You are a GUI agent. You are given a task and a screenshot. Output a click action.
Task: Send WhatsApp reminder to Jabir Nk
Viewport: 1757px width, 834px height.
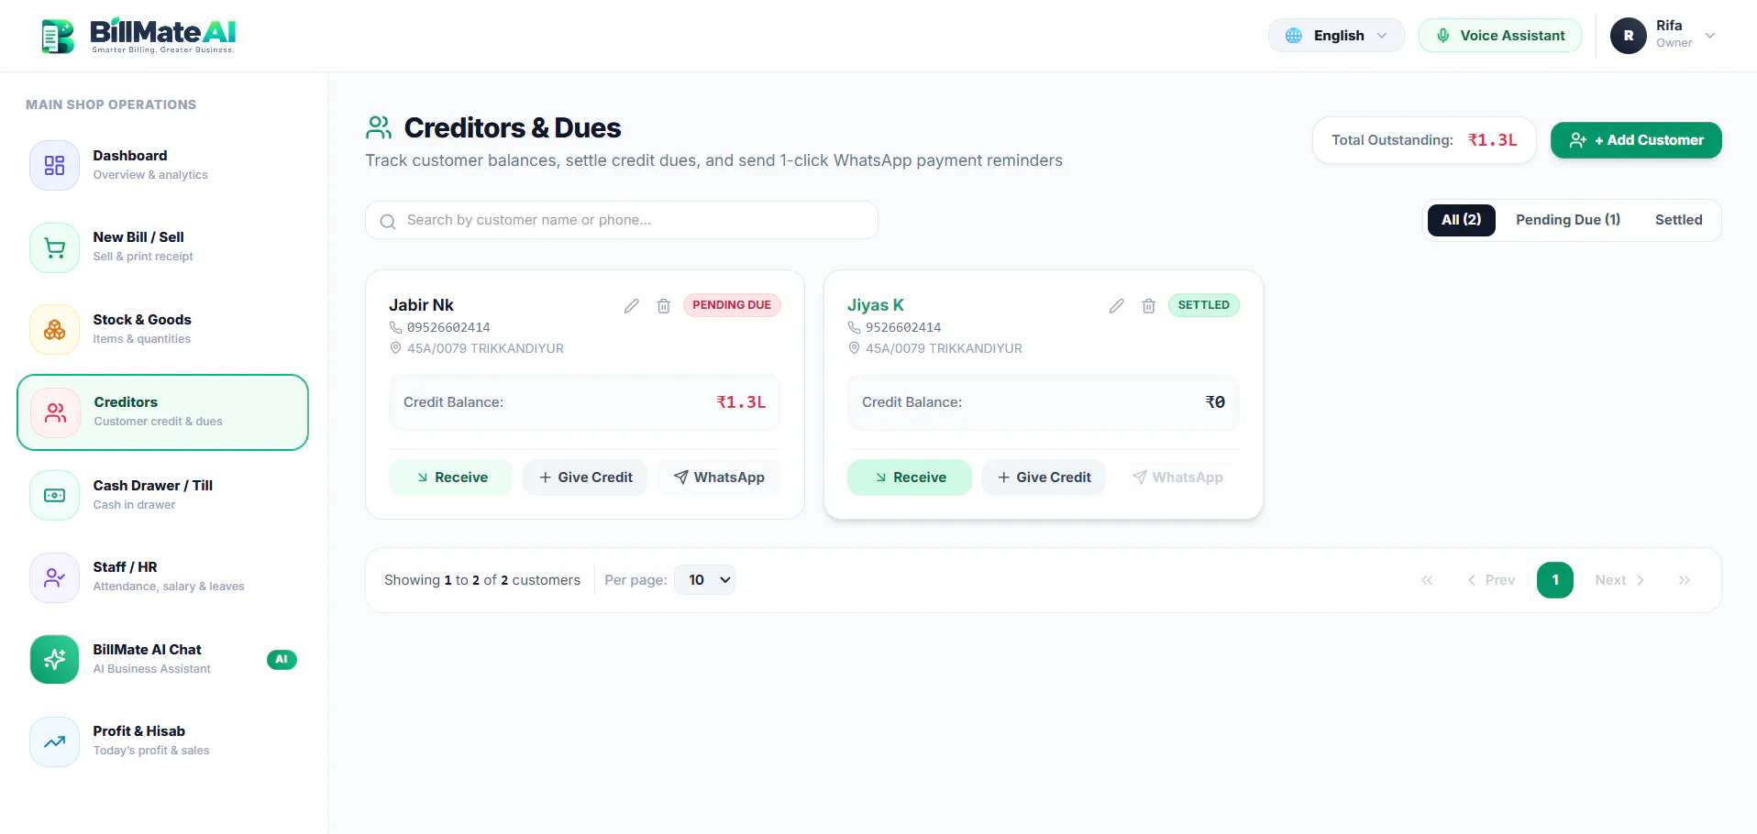click(x=719, y=477)
